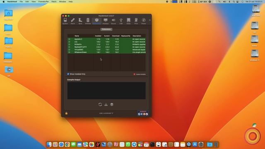Click inside the Compile Output text area
265x149 pixels.
click(x=106, y=91)
